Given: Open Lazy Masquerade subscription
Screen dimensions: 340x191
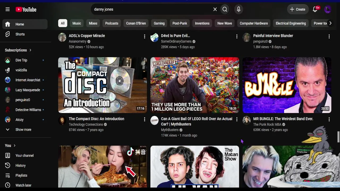Looking at the screenshot, I should pyautogui.click(x=25, y=90).
